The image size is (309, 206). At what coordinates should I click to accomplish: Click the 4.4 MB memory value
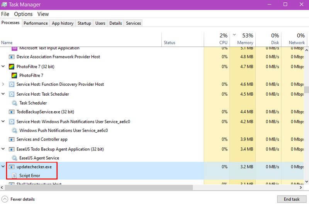tap(246, 112)
